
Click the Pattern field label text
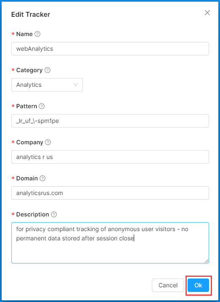click(x=27, y=106)
